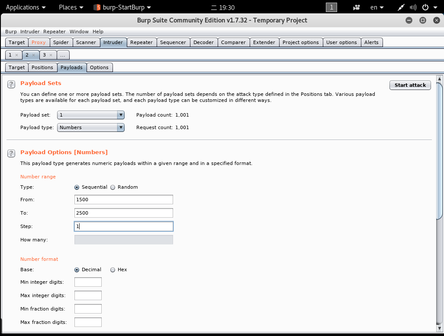
Task: Open the 19:30 clock calendar
Action: tap(223, 7)
